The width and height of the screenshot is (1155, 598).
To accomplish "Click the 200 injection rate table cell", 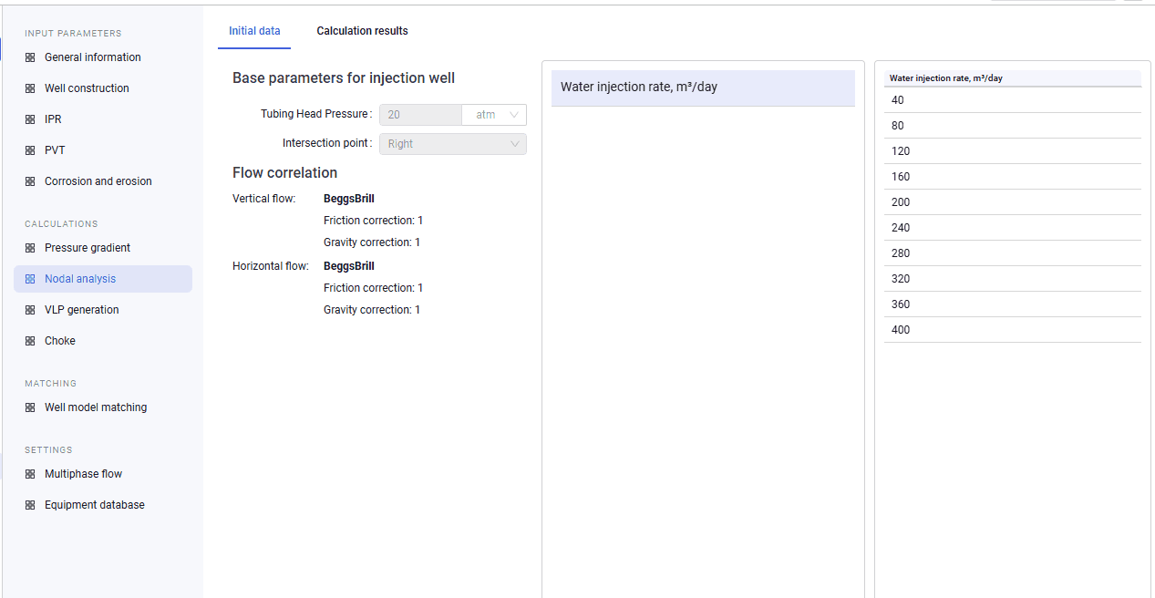I will pyautogui.click(x=1013, y=202).
